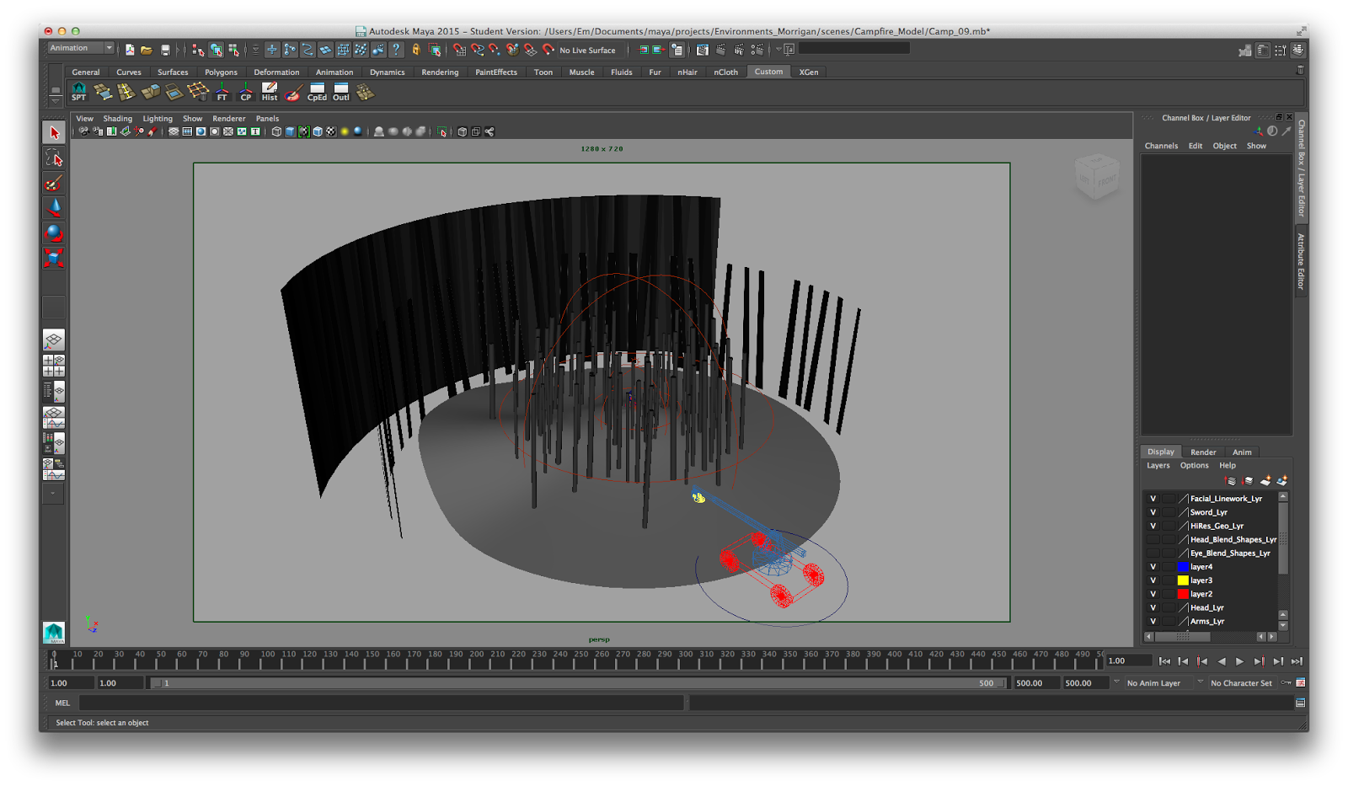
Task: Choose the Rotate tool
Action: [x=54, y=233]
